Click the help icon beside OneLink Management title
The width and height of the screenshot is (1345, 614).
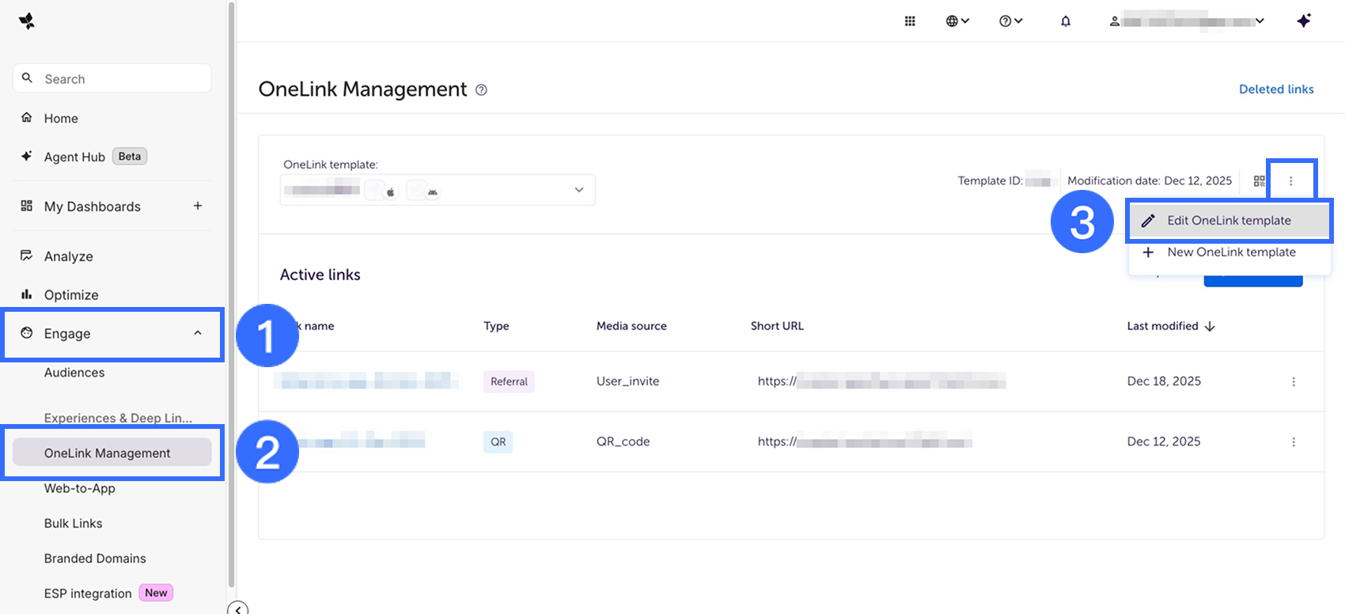coord(481,90)
